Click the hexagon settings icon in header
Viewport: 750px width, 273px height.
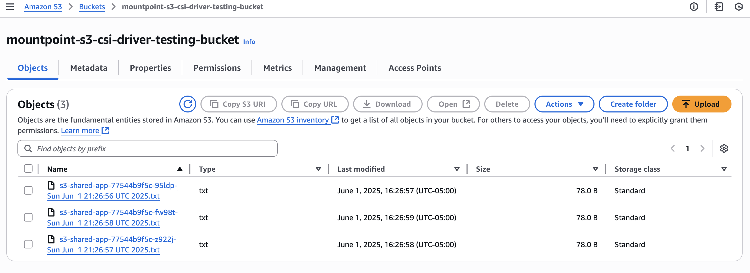pyautogui.click(x=739, y=7)
